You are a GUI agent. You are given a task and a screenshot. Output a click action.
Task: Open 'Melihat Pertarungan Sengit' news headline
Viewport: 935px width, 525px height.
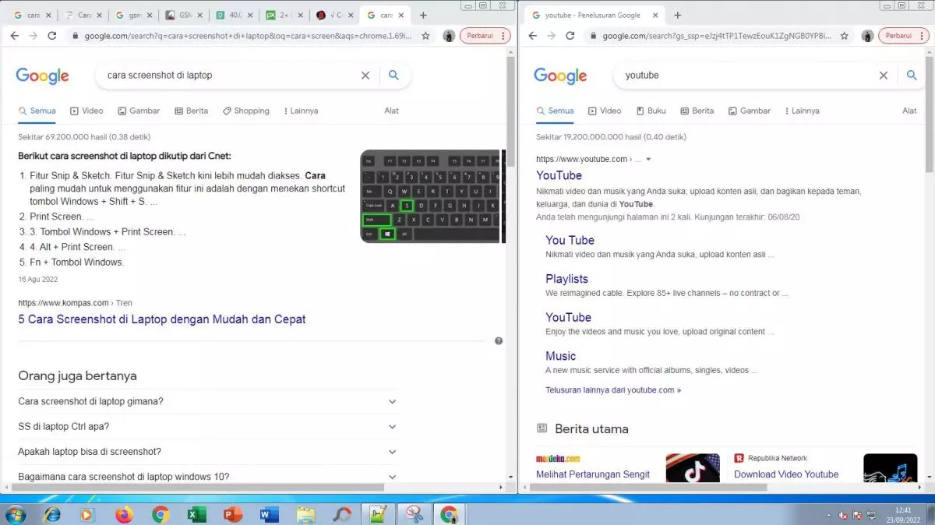pos(593,474)
